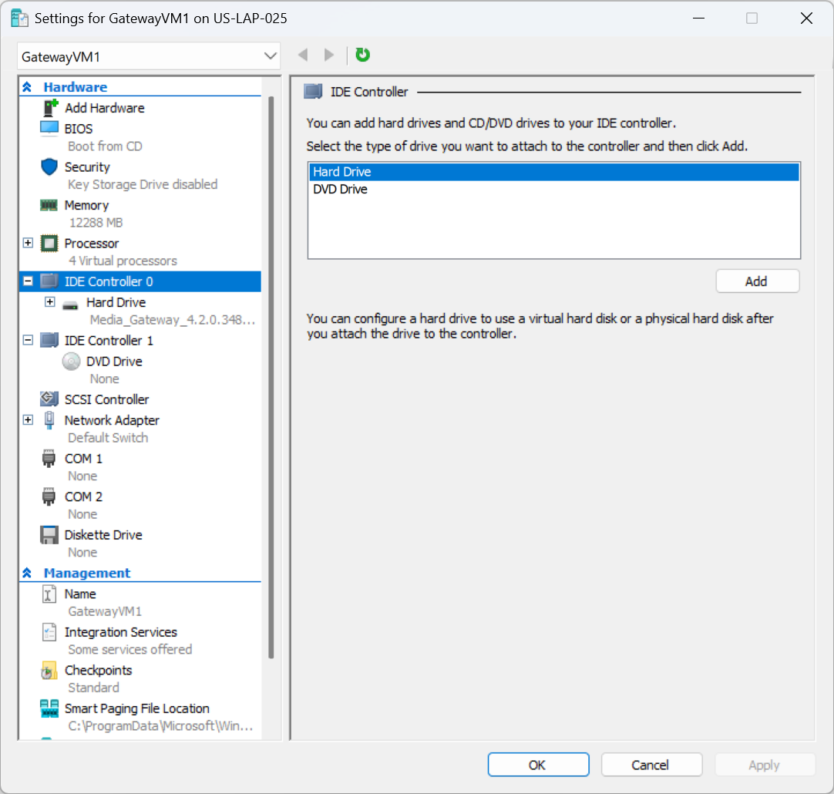This screenshot has width=834, height=794.
Task: Select Hard Drive in drive type list
Action: (x=553, y=172)
